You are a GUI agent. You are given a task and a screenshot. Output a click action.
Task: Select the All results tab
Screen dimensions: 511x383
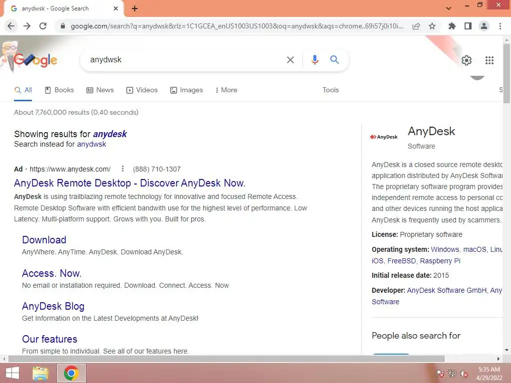click(x=23, y=90)
